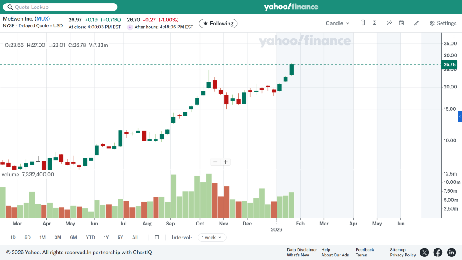
Task: Zoom in with the plus button
Action: pyautogui.click(x=225, y=162)
